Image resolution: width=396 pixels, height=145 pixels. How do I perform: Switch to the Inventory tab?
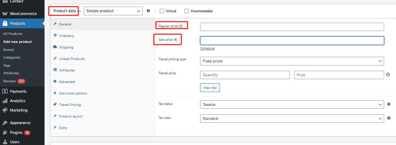point(103,36)
